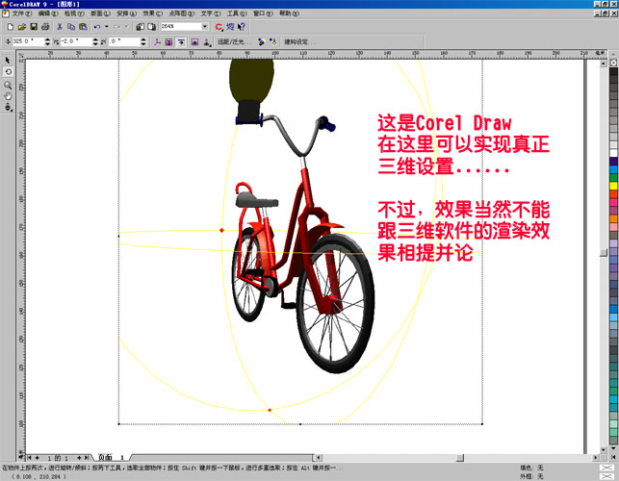Click the vertical scrollbar down arrow

pyautogui.click(x=604, y=449)
